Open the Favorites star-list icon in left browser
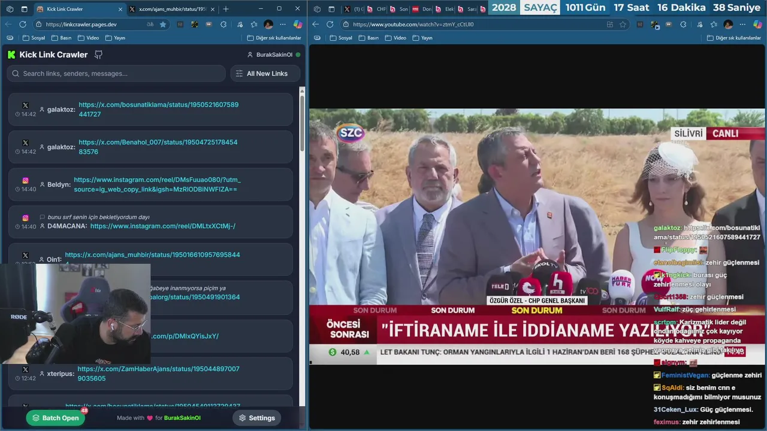 coord(253,25)
